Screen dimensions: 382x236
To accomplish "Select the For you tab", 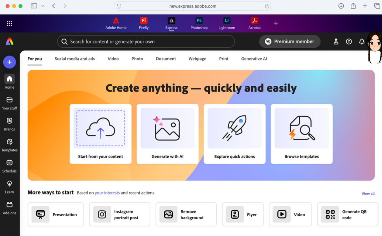I will (35, 59).
